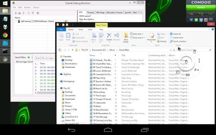Viewport: 216px width, 135px height.
Task: Open New item dropdown in ribbon
Action: coord(136,34)
